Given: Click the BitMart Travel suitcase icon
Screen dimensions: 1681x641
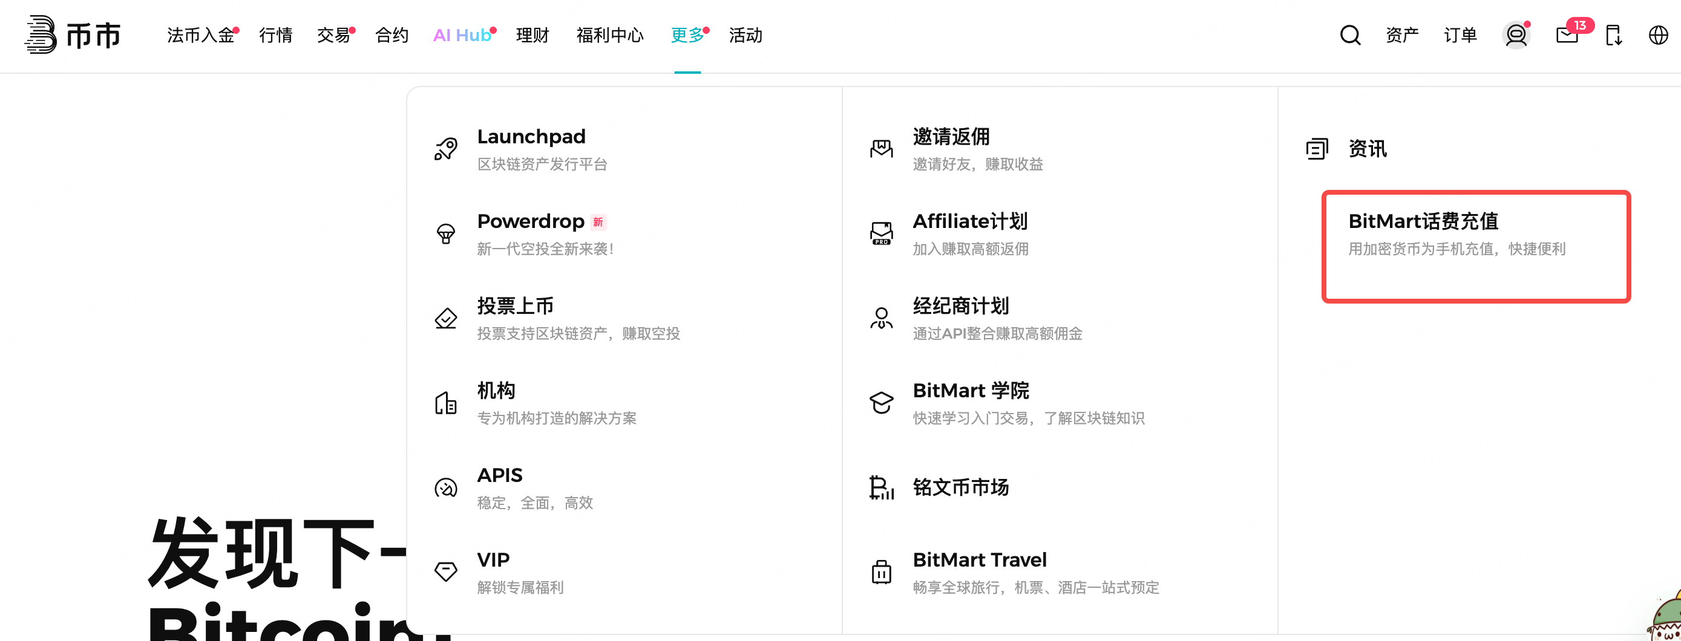Looking at the screenshot, I should (x=881, y=572).
